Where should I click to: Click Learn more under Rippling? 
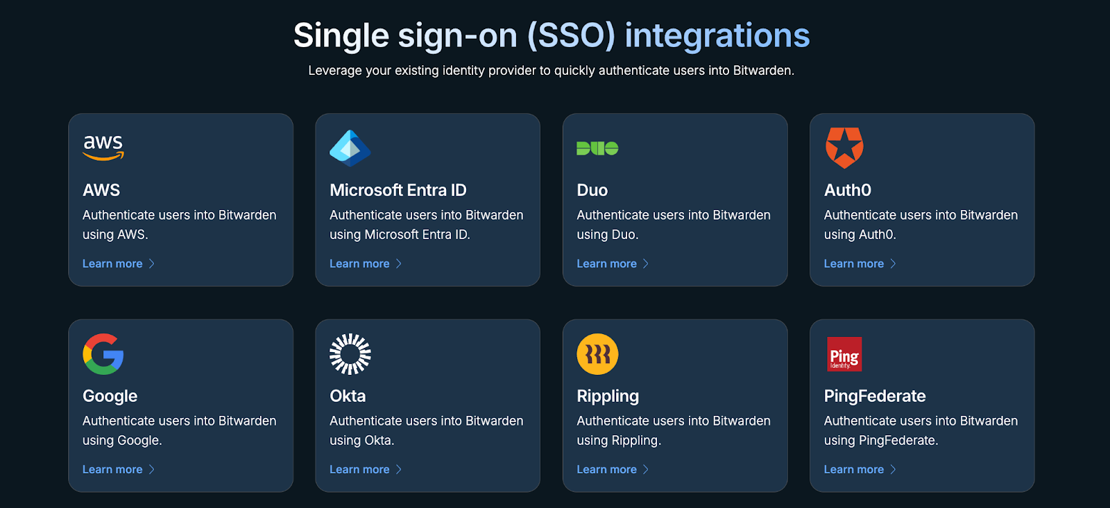coord(606,469)
